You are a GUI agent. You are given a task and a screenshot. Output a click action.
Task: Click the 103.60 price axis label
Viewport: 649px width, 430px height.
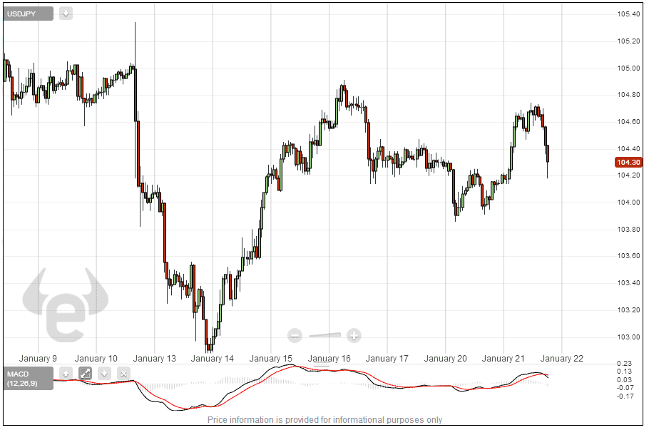click(x=628, y=256)
